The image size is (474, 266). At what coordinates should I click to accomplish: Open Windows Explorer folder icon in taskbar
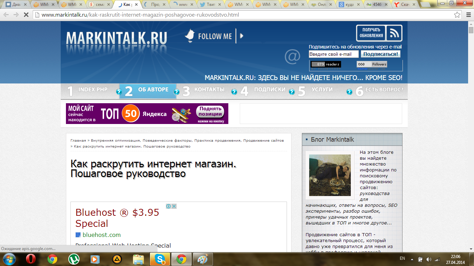coord(138,259)
